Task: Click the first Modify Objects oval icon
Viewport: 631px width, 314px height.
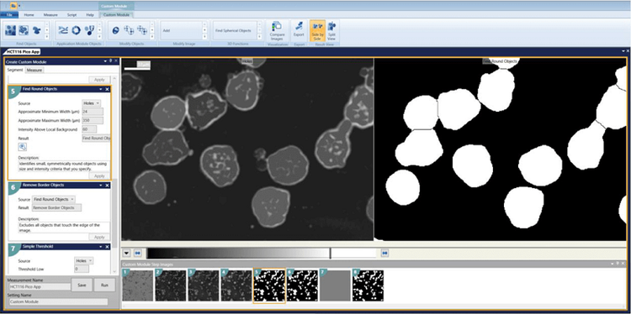Action: point(115,30)
